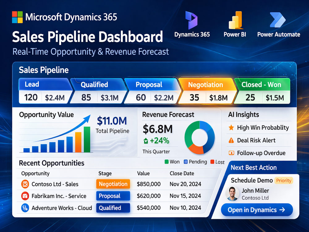
Task: Open the High Win Probability insight
Action: click(x=259, y=128)
